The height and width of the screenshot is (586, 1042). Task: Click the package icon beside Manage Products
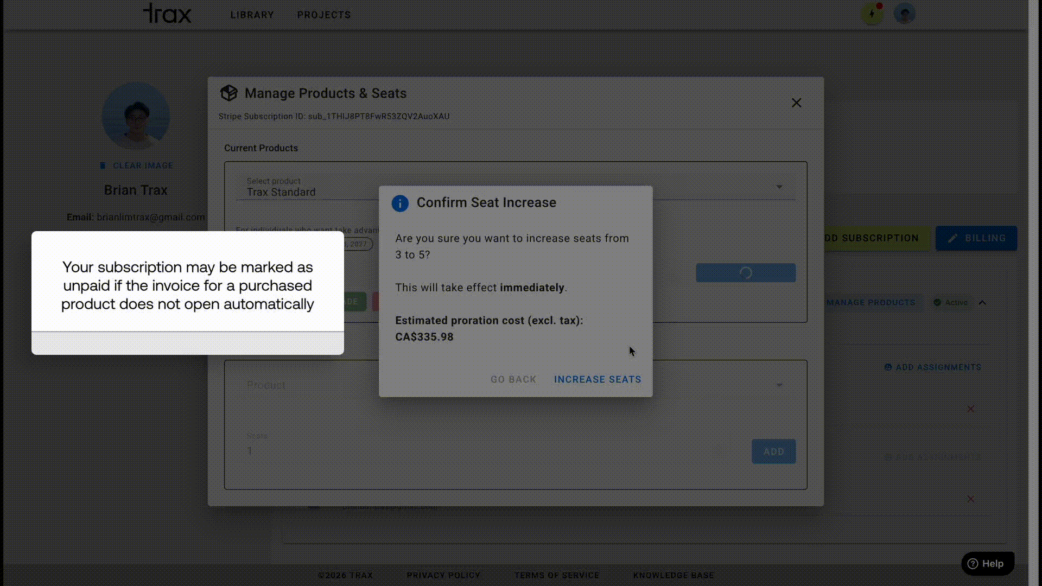pos(228,93)
